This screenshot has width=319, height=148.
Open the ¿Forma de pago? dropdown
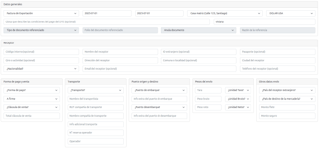click(32, 90)
